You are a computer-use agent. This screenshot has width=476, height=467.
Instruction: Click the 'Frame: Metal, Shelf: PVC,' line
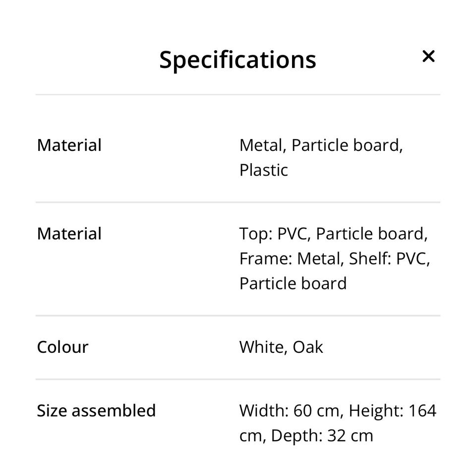pyautogui.click(x=335, y=259)
